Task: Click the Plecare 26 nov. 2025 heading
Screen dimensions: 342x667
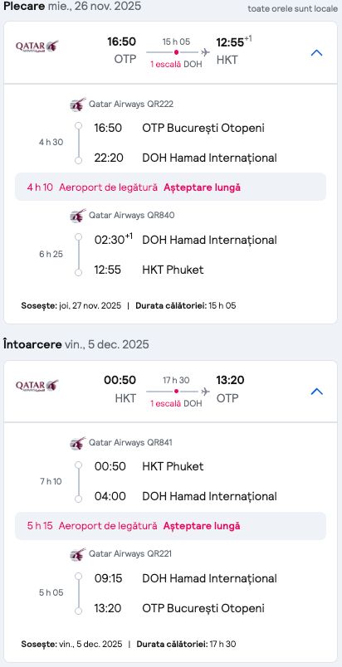Action: [x=72, y=7]
